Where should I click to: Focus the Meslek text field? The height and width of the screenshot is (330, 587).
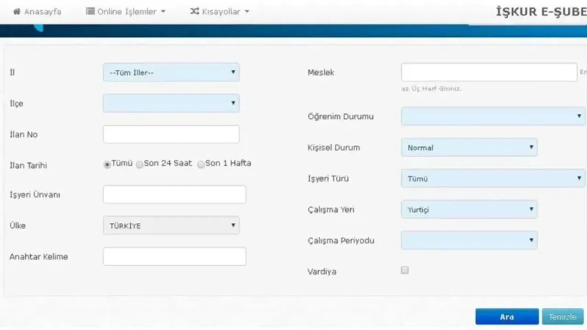(x=489, y=72)
